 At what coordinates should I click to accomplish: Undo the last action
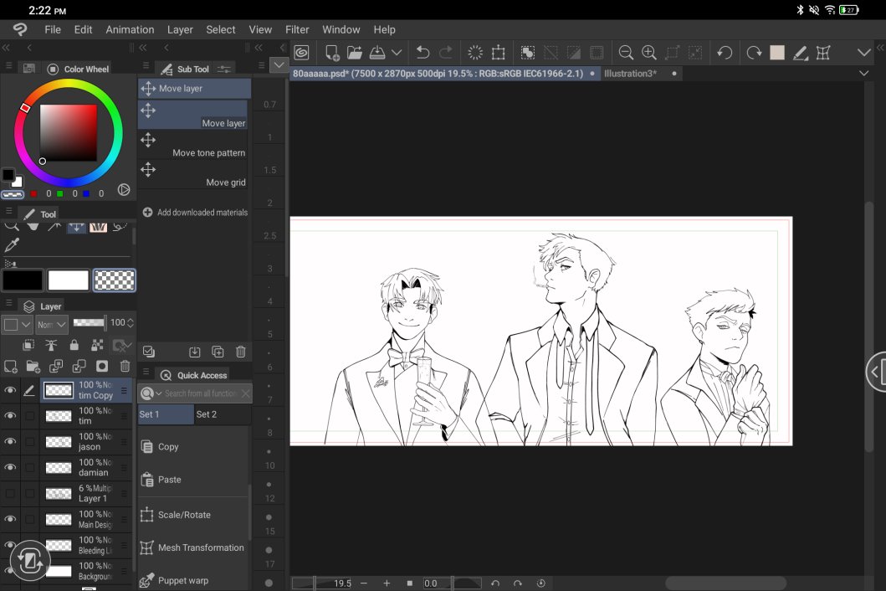tap(423, 53)
